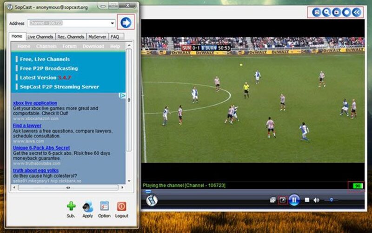
Task: Click the 'Find a lawyer' ad link
Action: (x=27, y=125)
